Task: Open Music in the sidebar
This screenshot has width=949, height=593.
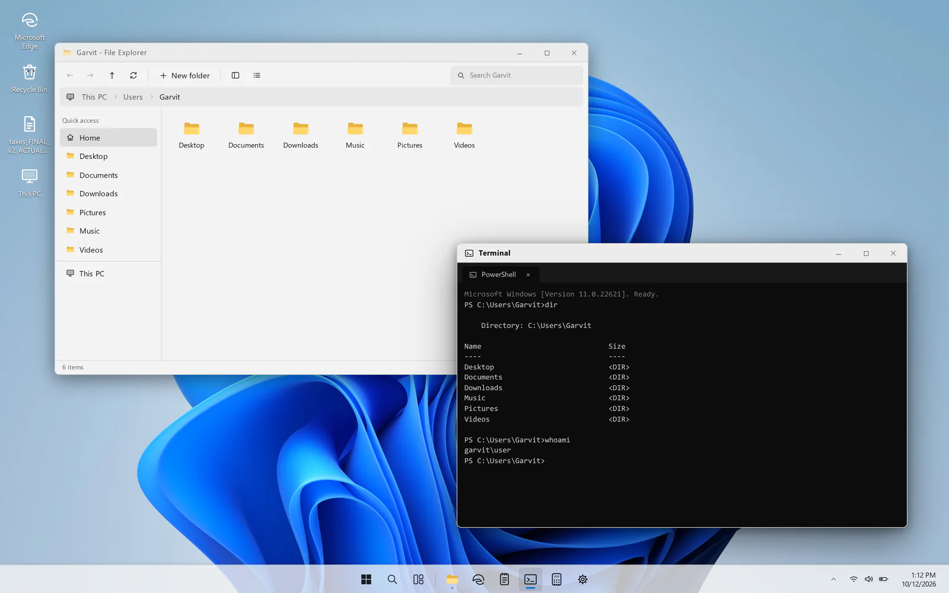Action: [109, 231]
